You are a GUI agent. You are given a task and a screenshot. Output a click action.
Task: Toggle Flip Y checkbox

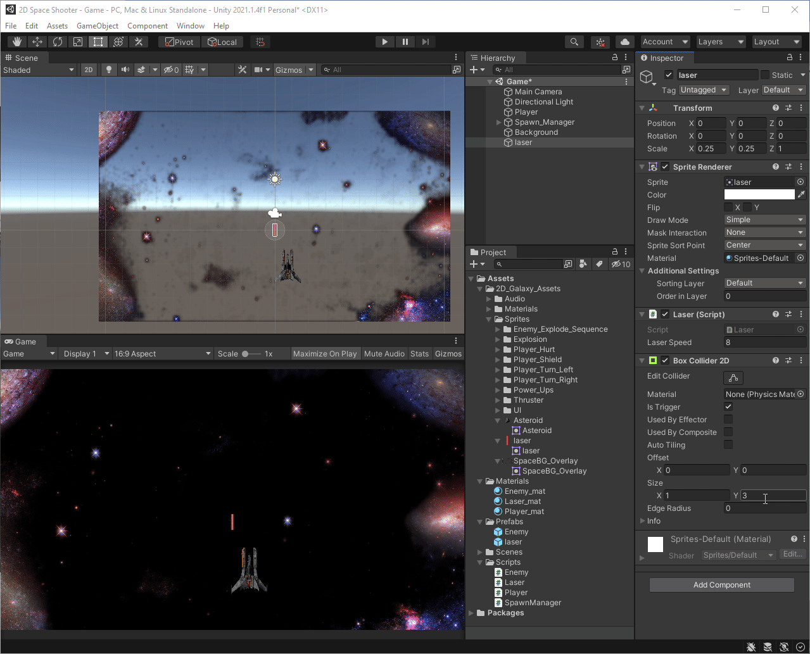point(747,207)
